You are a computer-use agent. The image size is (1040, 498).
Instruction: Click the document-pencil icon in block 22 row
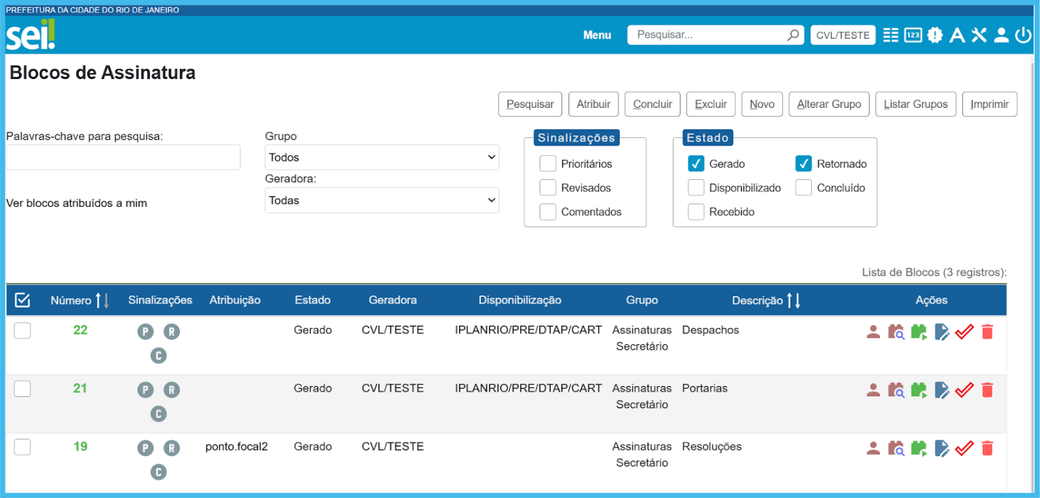[x=942, y=332]
